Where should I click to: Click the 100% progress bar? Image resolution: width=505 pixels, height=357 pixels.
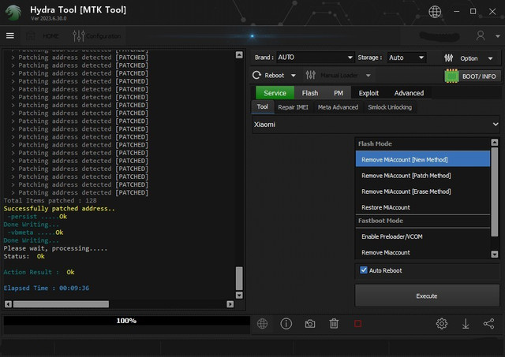point(126,321)
